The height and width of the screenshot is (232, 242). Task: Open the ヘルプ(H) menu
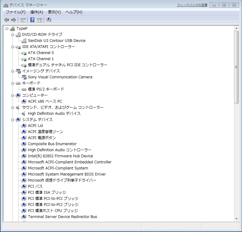point(74,12)
